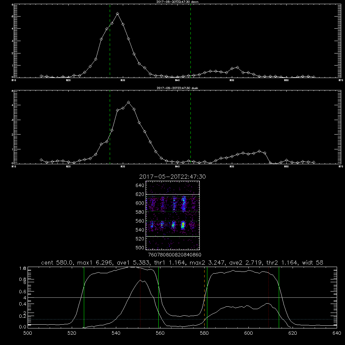Click the 850 label on dusk plot x-axis
The width and height of the screenshot is (345, 345).
pos(232,167)
